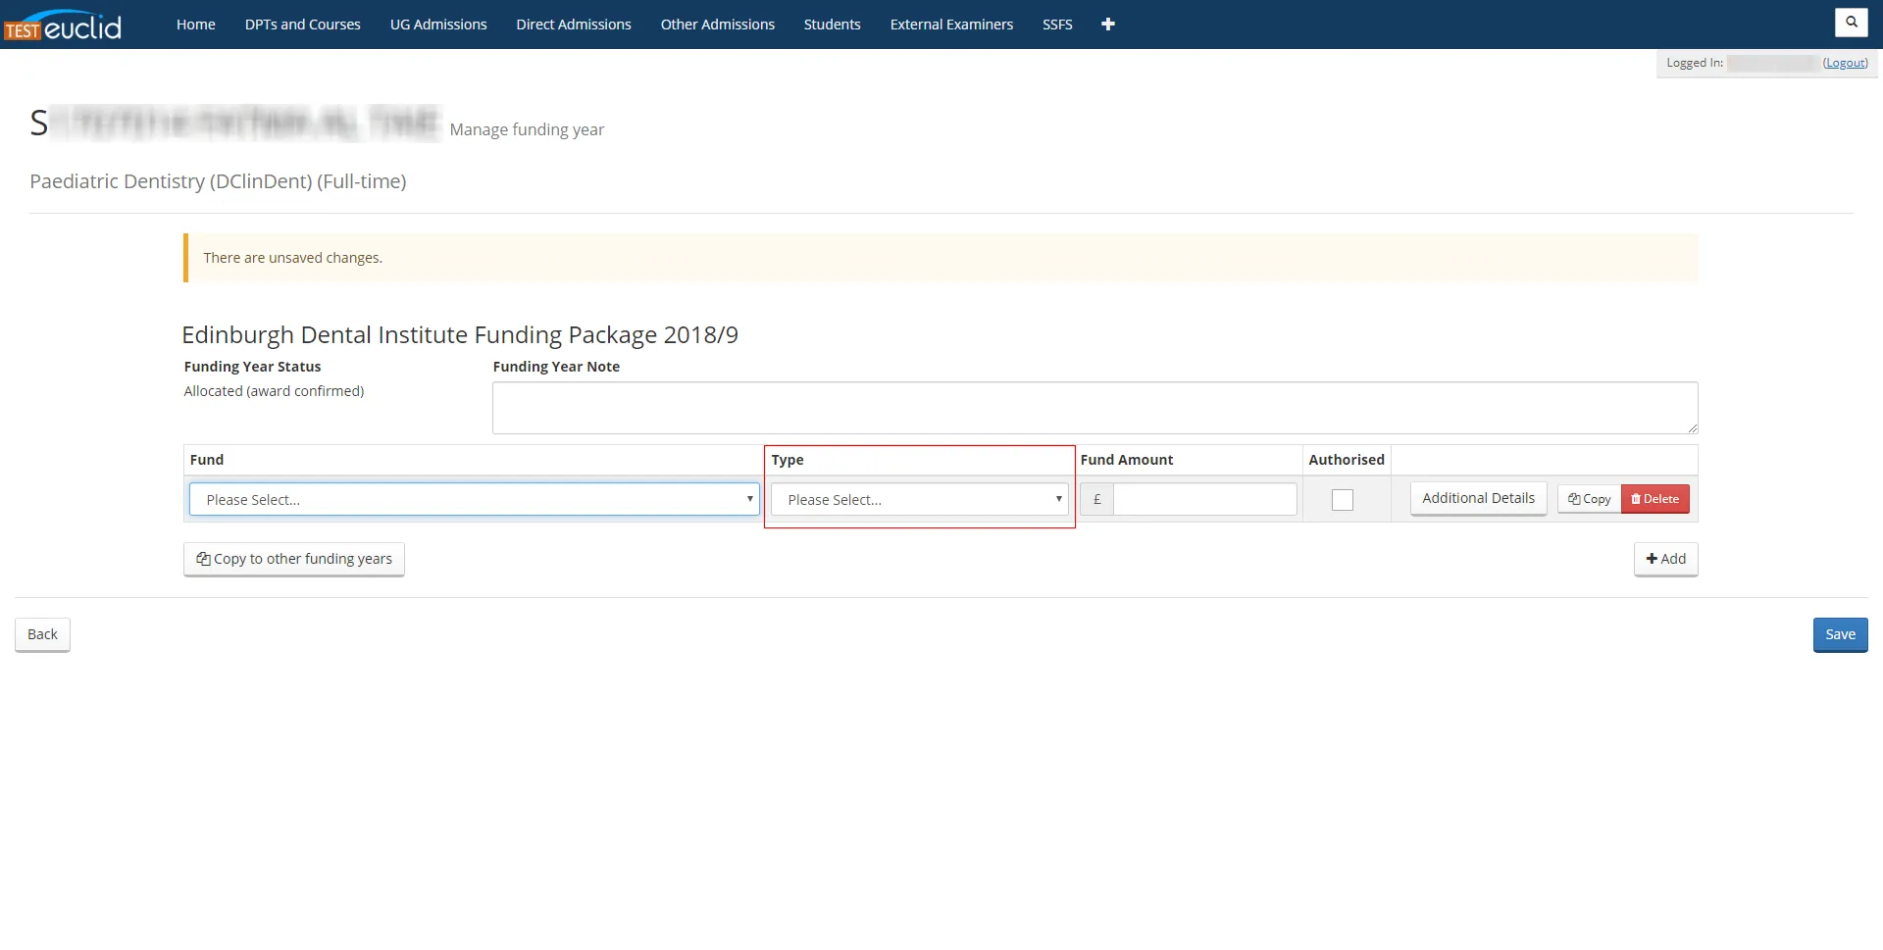Delete the fund row
Screen dimensions: 1883x950
pos(1655,499)
